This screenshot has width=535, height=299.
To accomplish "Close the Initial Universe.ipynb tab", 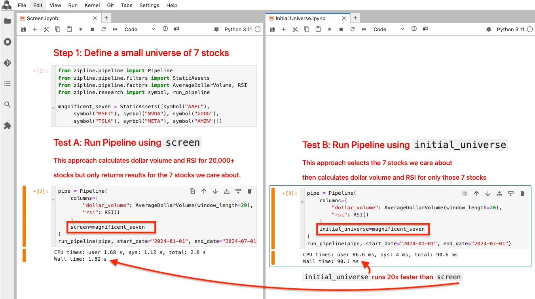I will coord(344,18).
